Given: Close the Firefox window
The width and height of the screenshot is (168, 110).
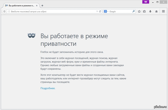Looking at the screenshot, I should click(x=164, y=2).
